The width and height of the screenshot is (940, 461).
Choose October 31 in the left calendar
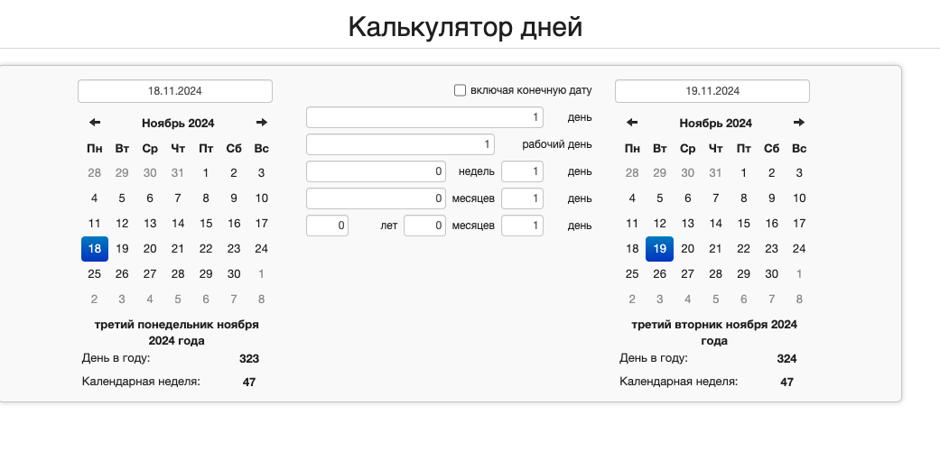click(178, 173)
